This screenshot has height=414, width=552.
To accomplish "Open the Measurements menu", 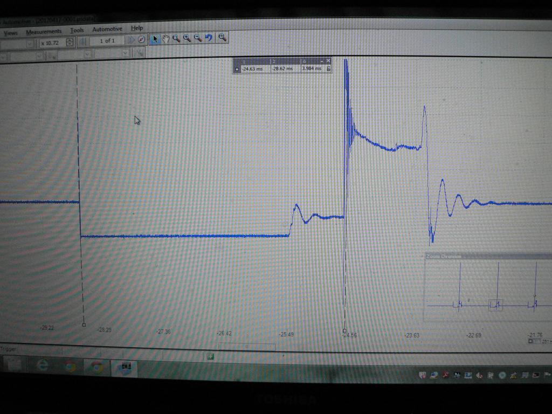I will click(44, 32).
